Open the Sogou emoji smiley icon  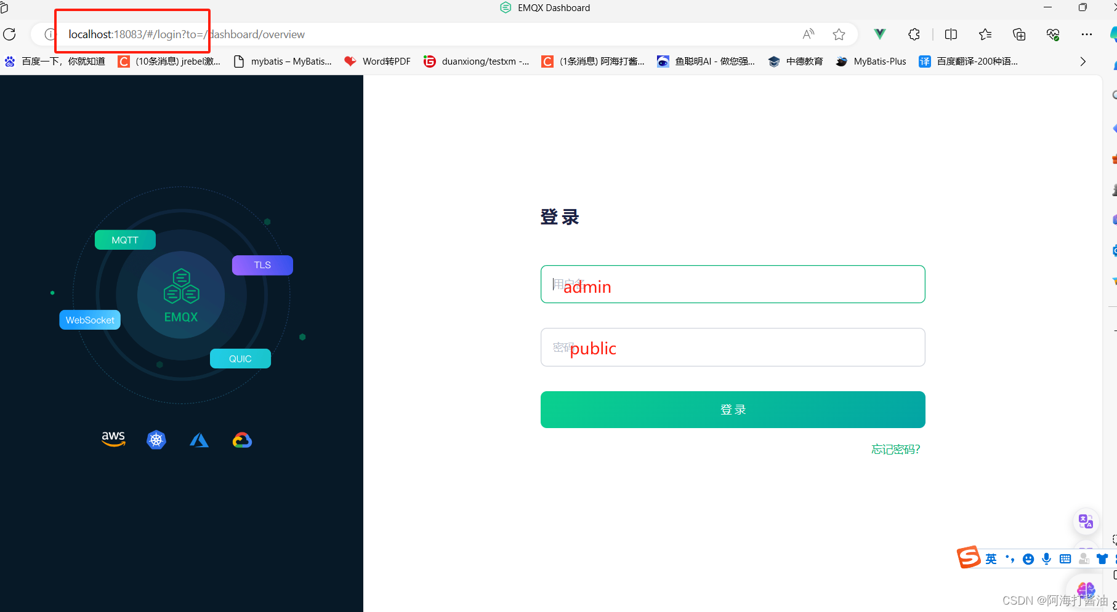click(x=1028, y=559)
